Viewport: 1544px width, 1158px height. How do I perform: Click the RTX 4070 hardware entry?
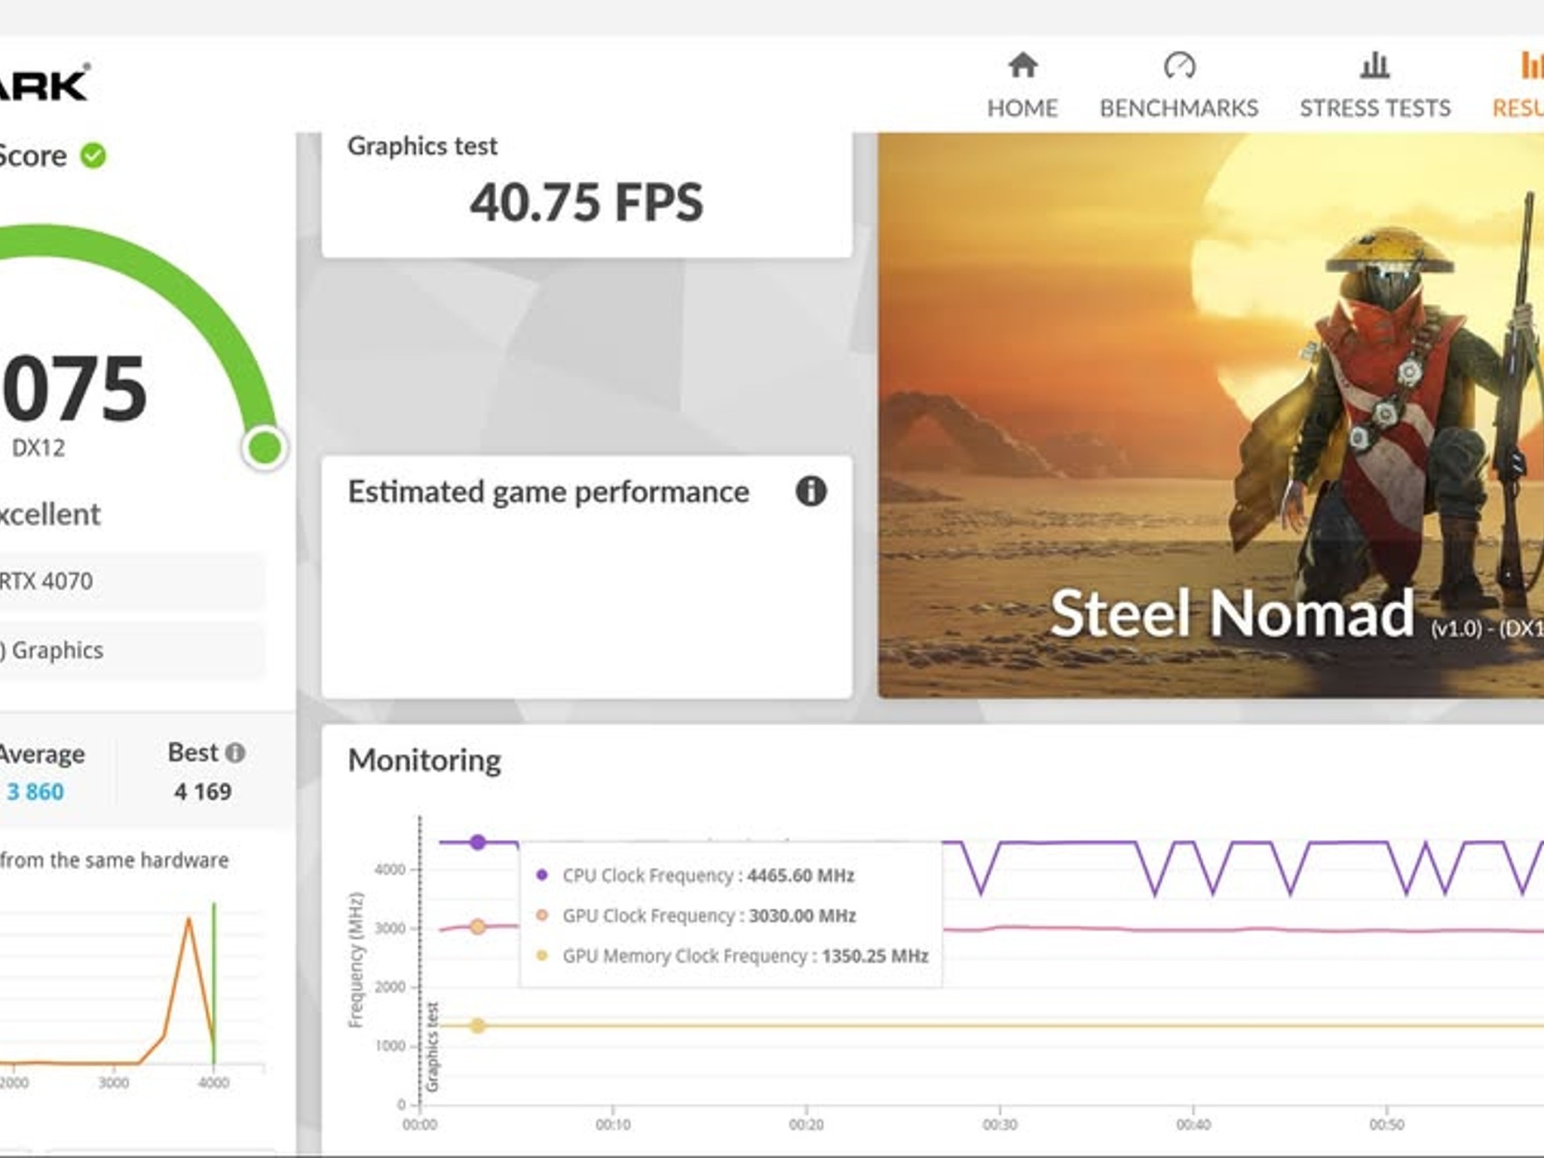point(131,581)
